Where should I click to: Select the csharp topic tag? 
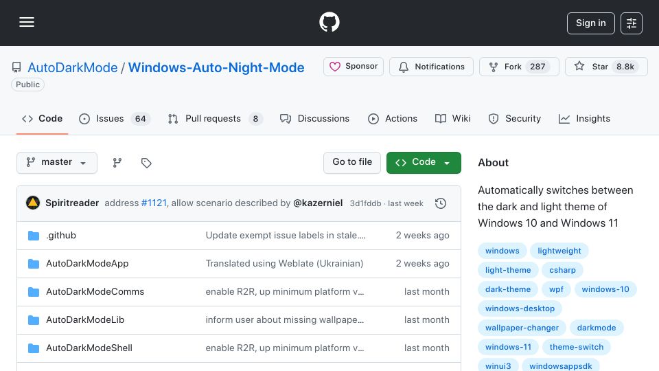coord(562,270)
